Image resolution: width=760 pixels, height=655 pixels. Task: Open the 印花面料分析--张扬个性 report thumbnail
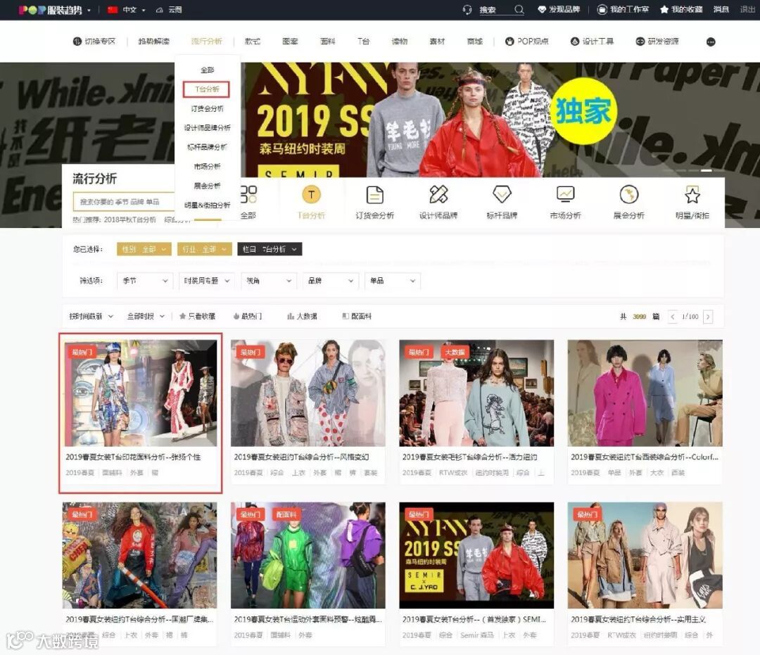(141, 393)
